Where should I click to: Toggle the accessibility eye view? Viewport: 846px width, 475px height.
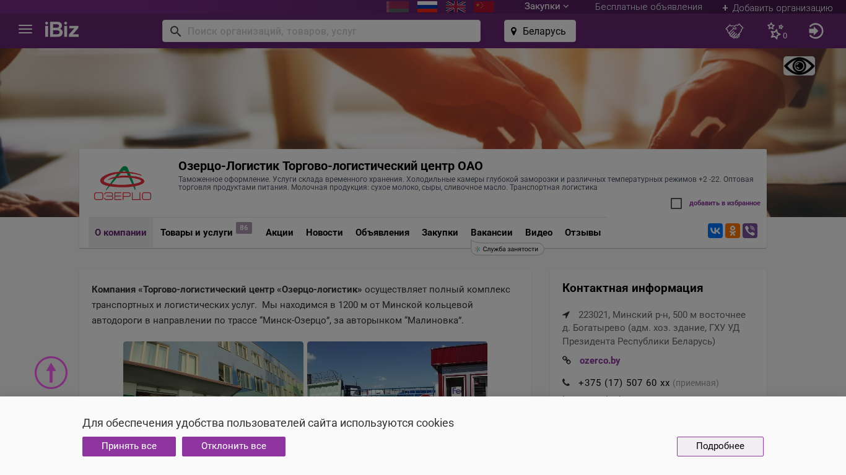[x=799, y=66]
